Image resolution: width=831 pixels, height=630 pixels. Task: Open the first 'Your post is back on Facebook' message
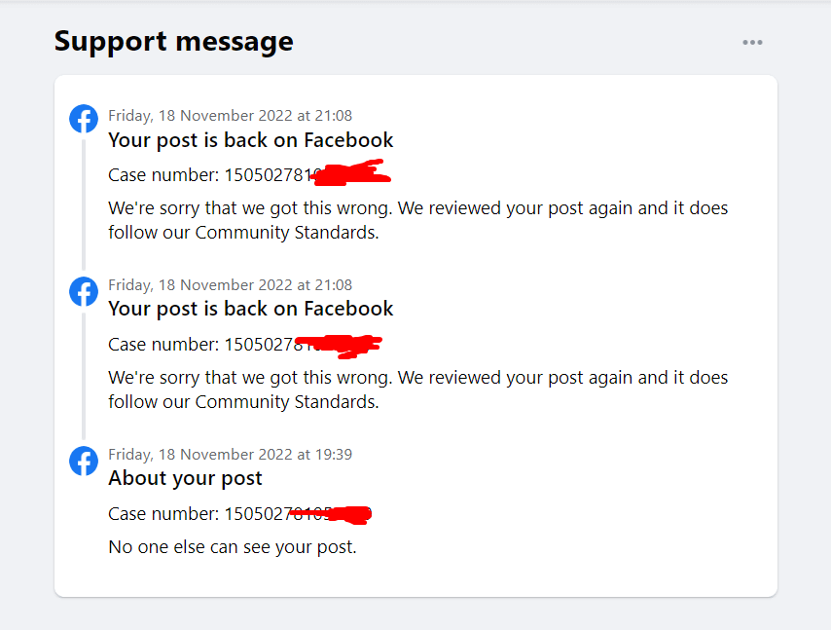coord(251,140)
